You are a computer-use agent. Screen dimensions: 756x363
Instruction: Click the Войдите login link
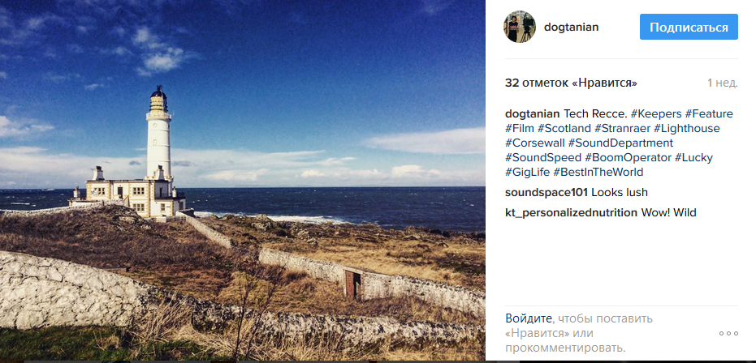click(x=529, y=318)
